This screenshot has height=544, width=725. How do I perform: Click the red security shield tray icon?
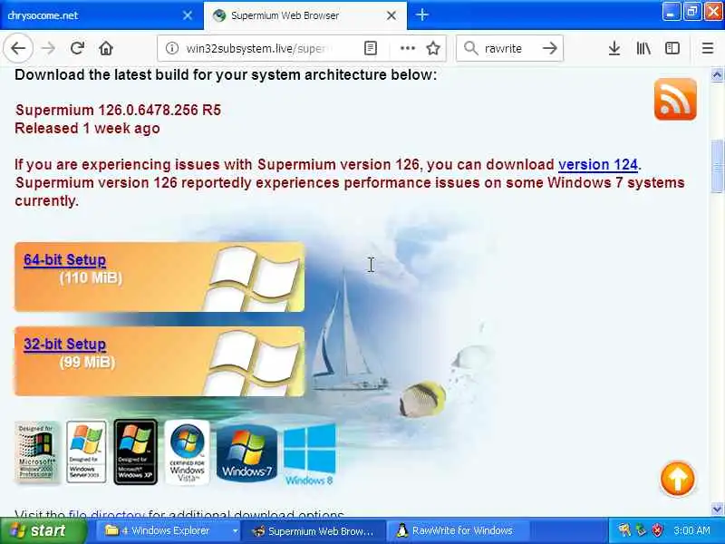point(657,530)
